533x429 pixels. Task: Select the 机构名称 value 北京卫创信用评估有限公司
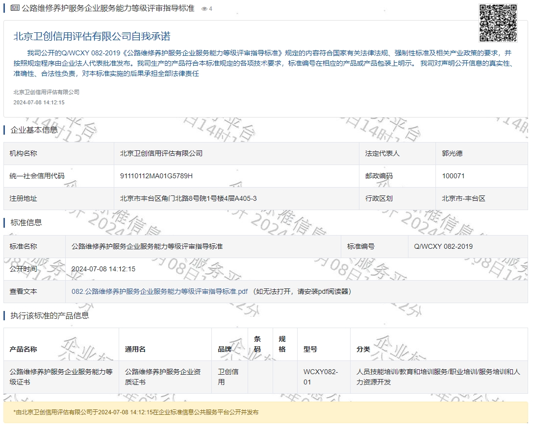click(161, 153)
